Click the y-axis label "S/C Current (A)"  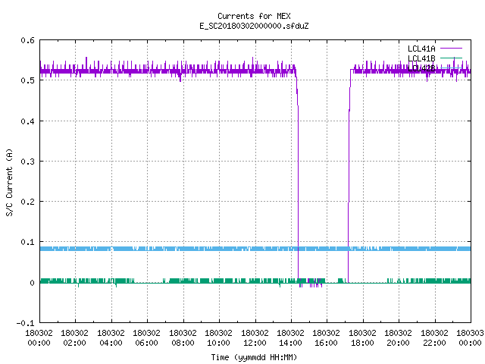tap(10, 182)
